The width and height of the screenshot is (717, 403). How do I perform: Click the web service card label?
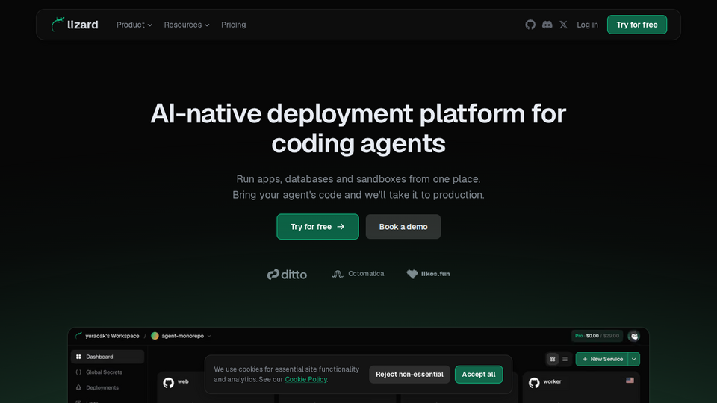pos(183,381)
